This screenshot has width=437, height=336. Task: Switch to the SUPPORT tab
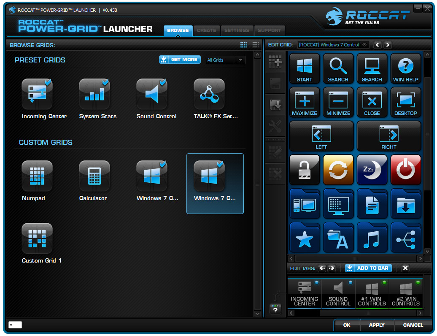click(269, 30)
